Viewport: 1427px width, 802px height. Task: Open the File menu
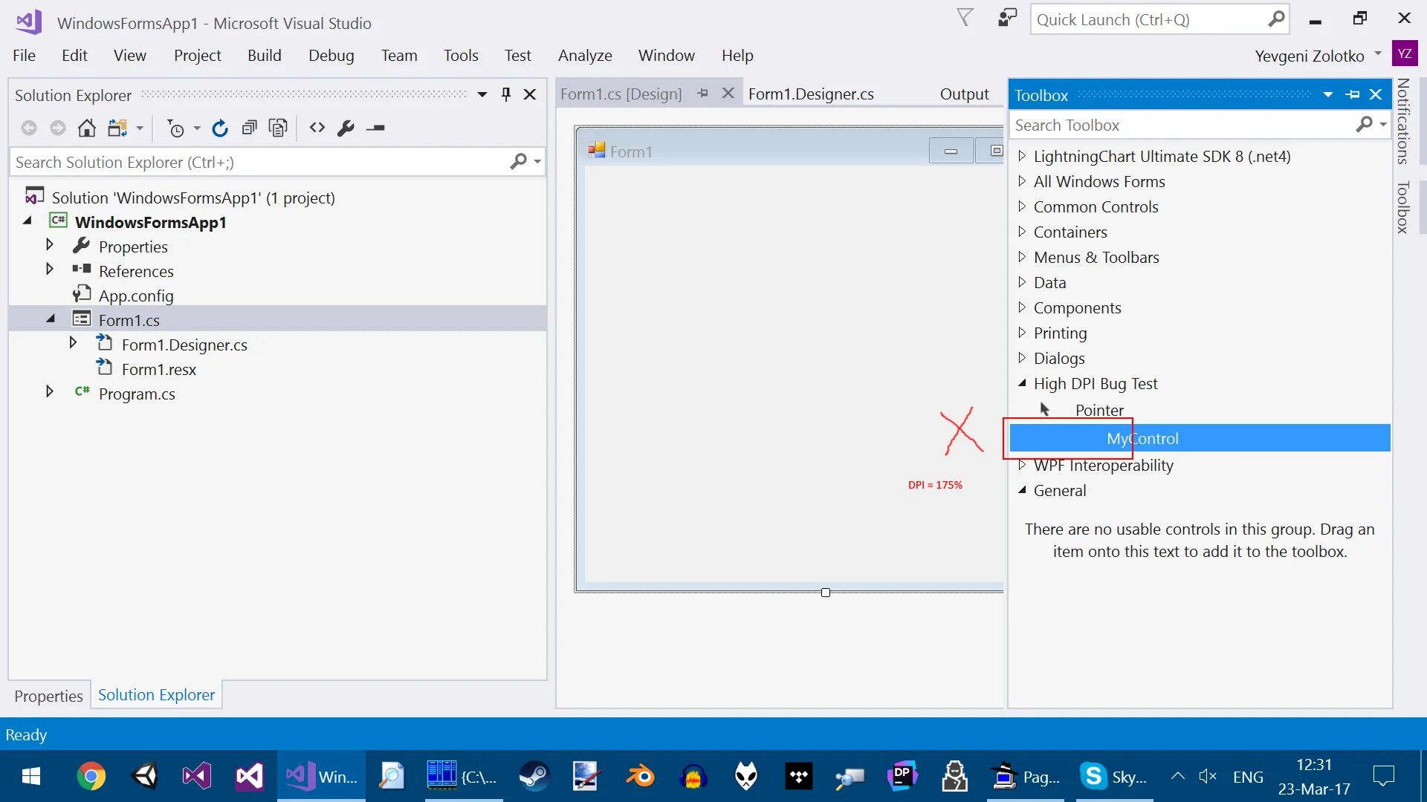[24, 56]
